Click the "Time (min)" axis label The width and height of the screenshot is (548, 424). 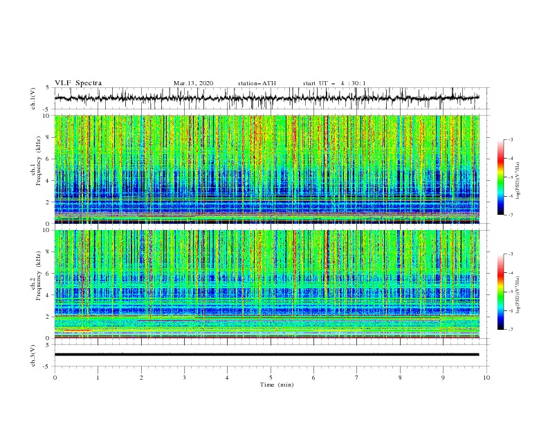[x=277, y=385]
